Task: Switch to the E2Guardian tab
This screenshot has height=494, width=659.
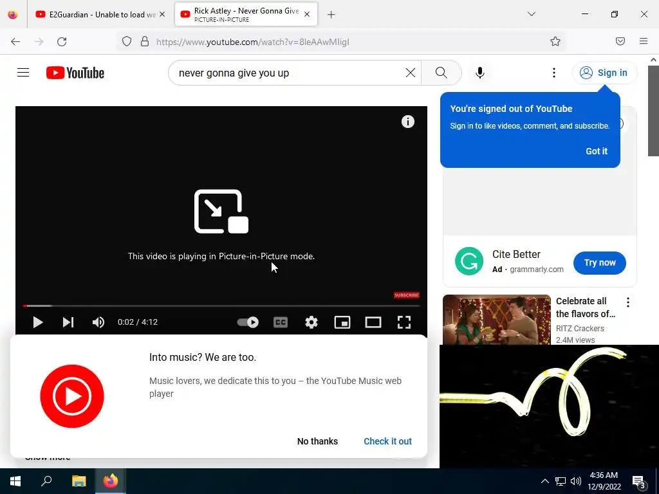Action: (x=100, y=14)
